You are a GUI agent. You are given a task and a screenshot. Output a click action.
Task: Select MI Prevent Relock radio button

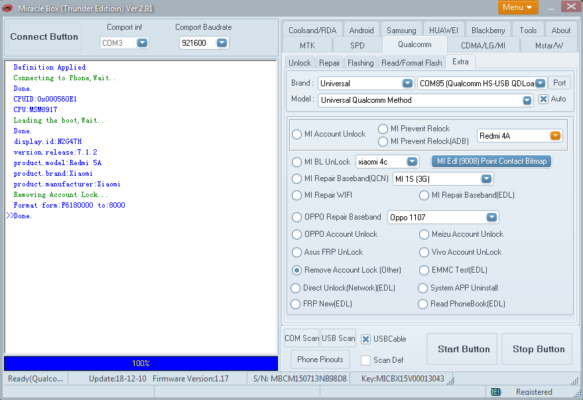pyautogui.click(x=383, y=129)
